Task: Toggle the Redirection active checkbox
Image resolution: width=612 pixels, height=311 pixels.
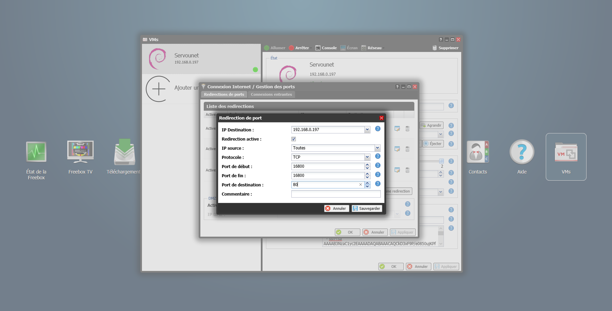Action: 293,139
